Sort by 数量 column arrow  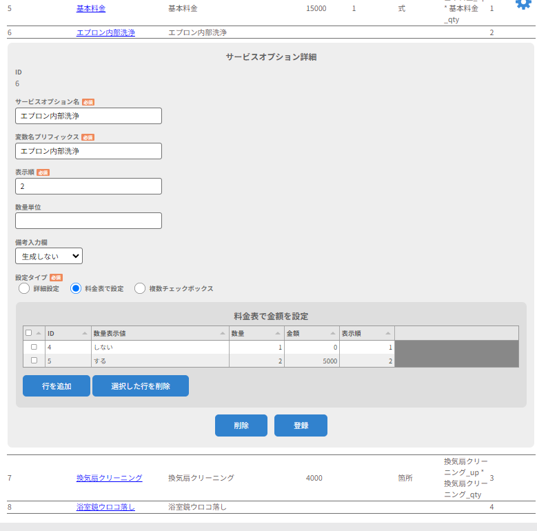tap(278, 333)
